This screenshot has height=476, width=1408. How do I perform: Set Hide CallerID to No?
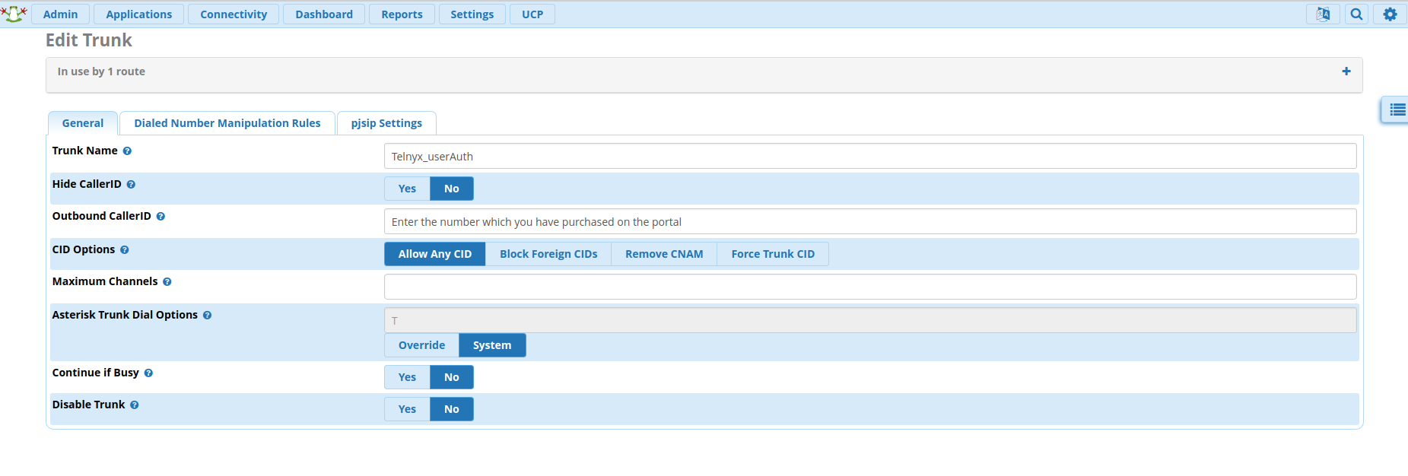(452, 189)
